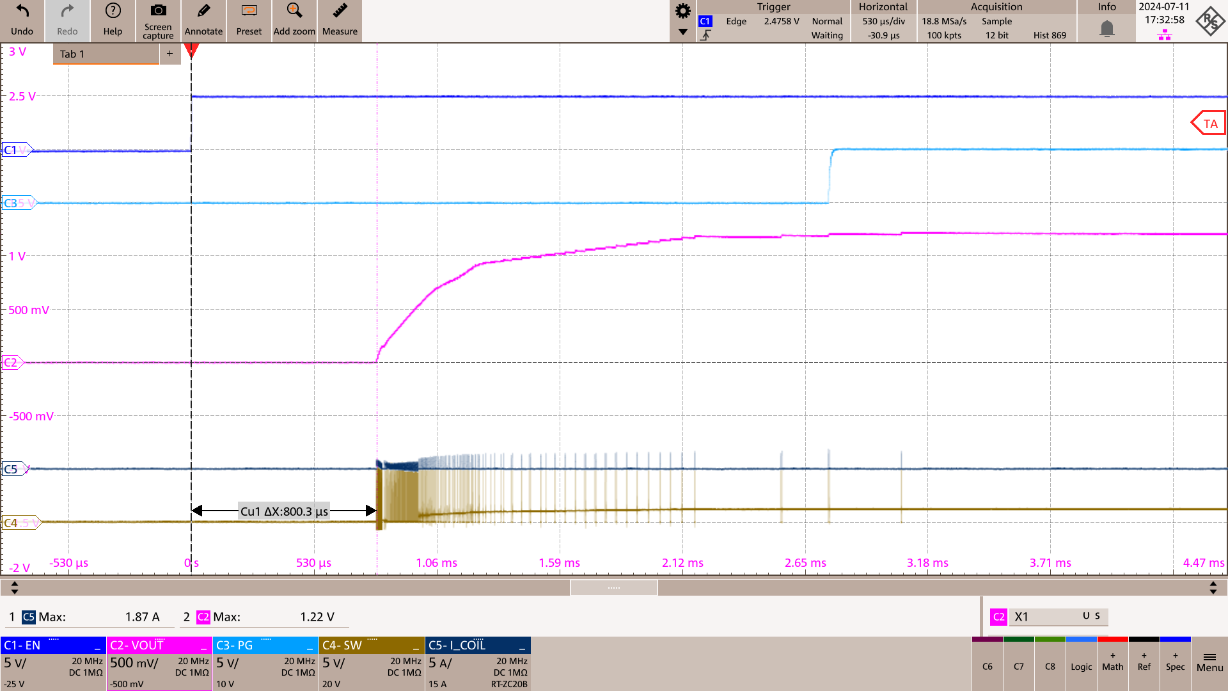Viewport: 1228px width, 691px height.
Task: Click the Add zoom tool
Action: pyautogui.click(x=293, y=20)
